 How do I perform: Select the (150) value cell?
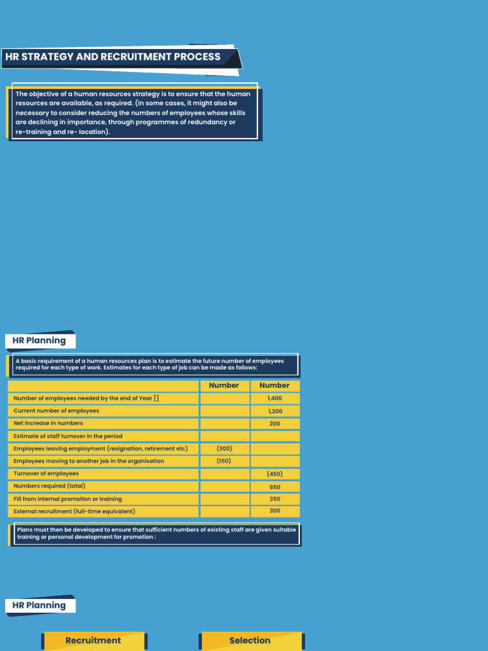pyautogui.click(x=224, y=461)
